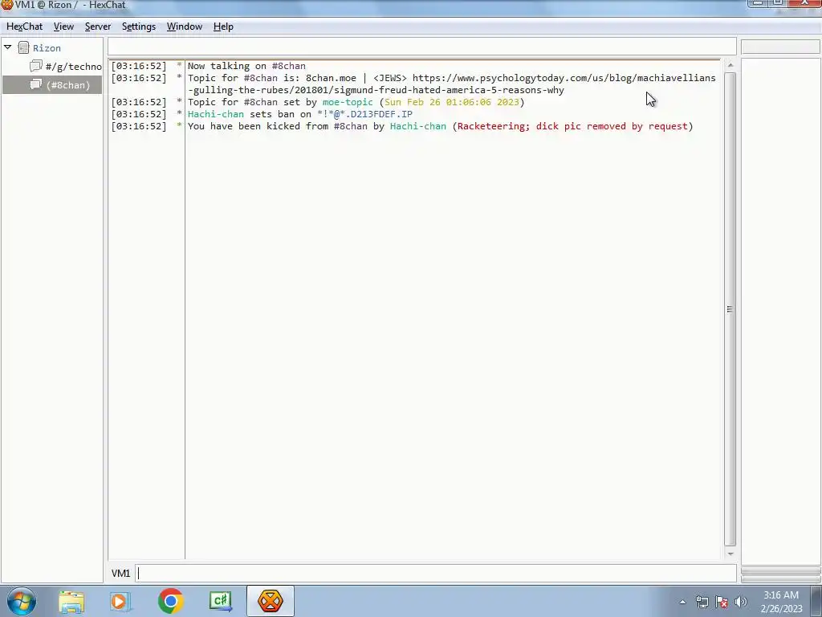822x617 pixels.
Task: Click the chat vertical scrollbar thumb
Action: [730, 309]
